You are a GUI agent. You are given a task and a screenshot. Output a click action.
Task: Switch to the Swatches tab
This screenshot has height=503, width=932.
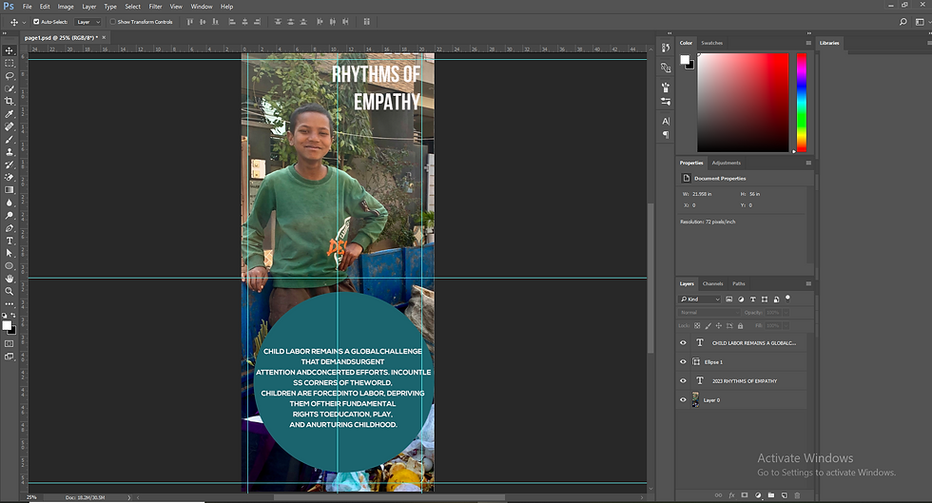click(x=711, y=43)
